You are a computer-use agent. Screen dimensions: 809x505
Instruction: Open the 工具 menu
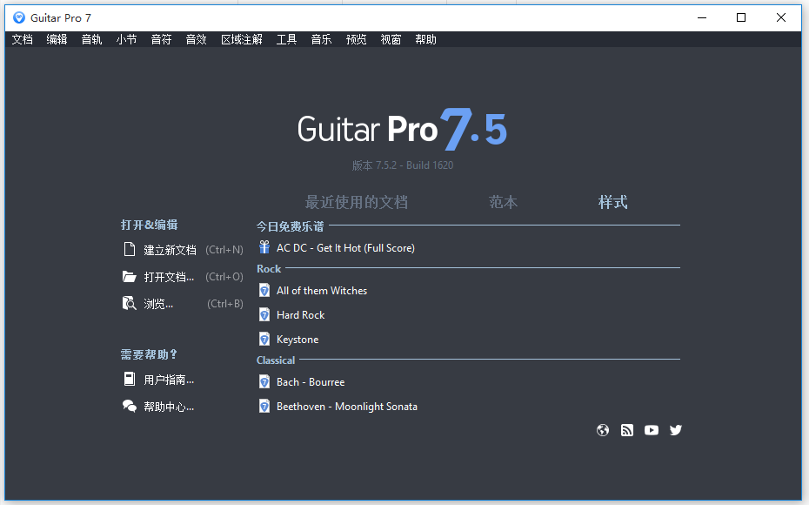pos(286,38)
